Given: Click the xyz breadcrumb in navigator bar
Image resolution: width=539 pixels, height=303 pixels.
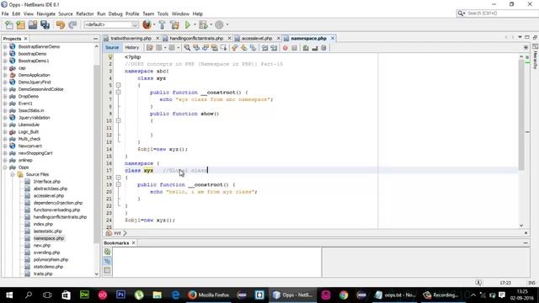Looking at the screenshot, I should coord(117,233).
